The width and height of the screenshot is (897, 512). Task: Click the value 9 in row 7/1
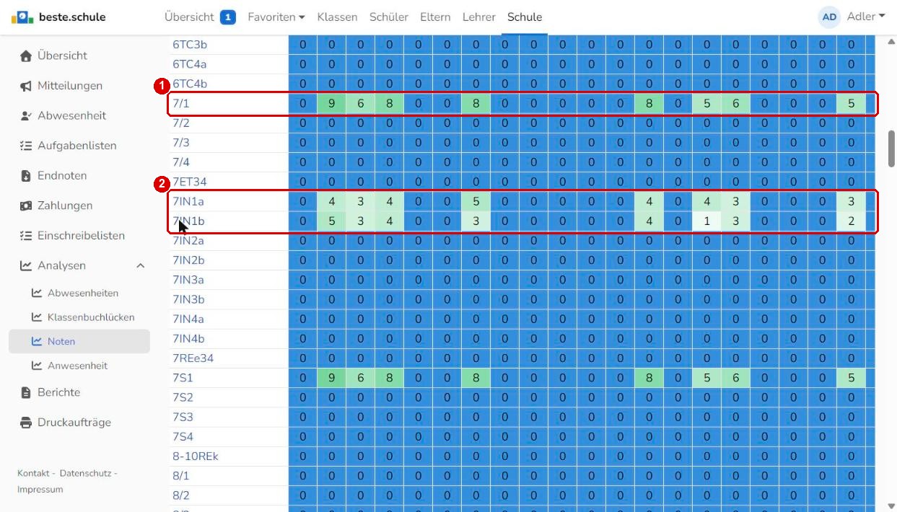[x=331, y=103]
